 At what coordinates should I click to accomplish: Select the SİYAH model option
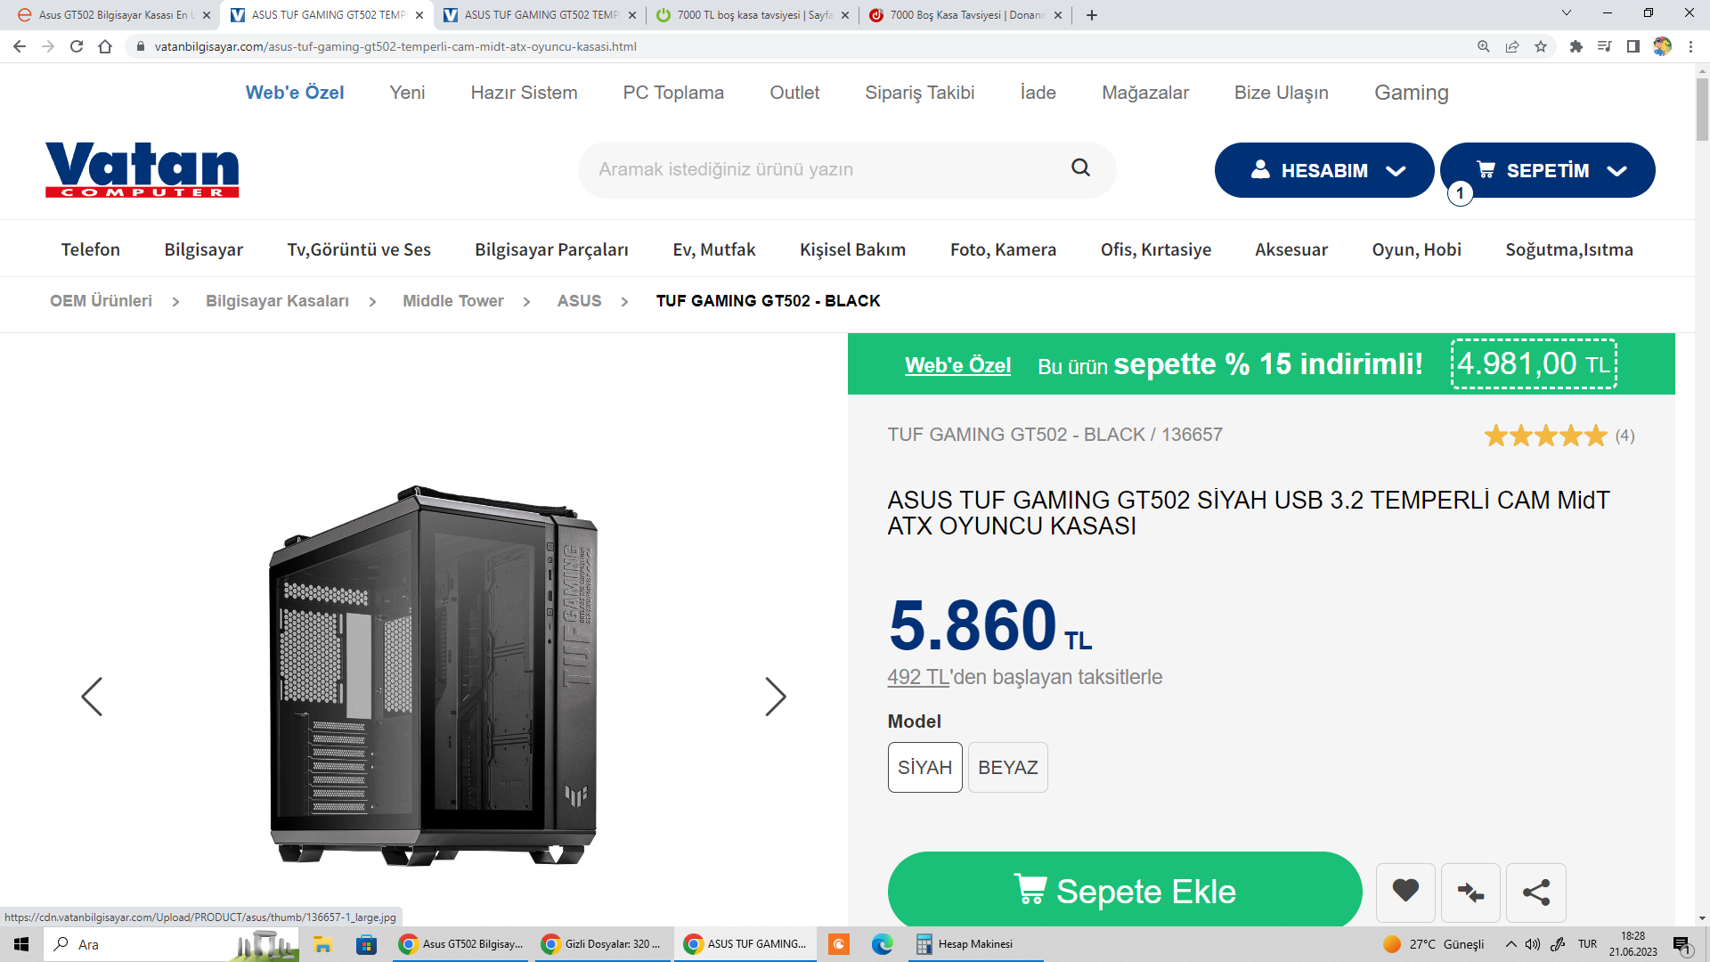[x=924, y=767]
